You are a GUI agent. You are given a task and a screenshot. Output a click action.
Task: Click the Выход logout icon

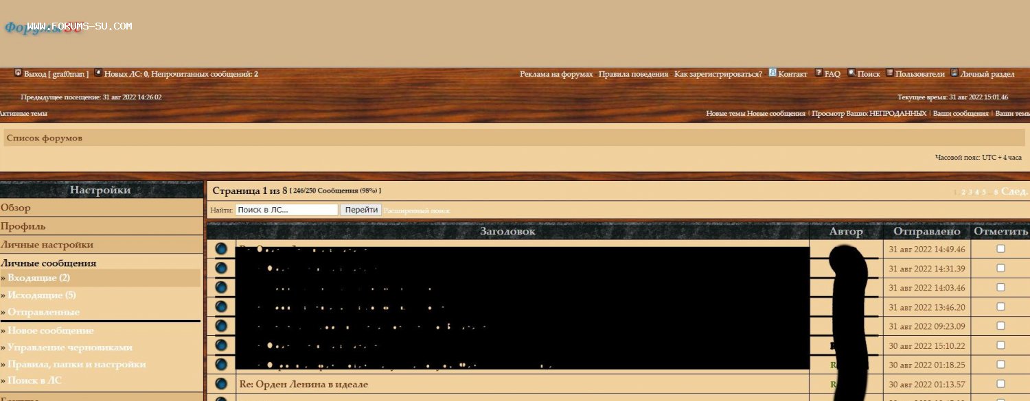pos(18,73)
